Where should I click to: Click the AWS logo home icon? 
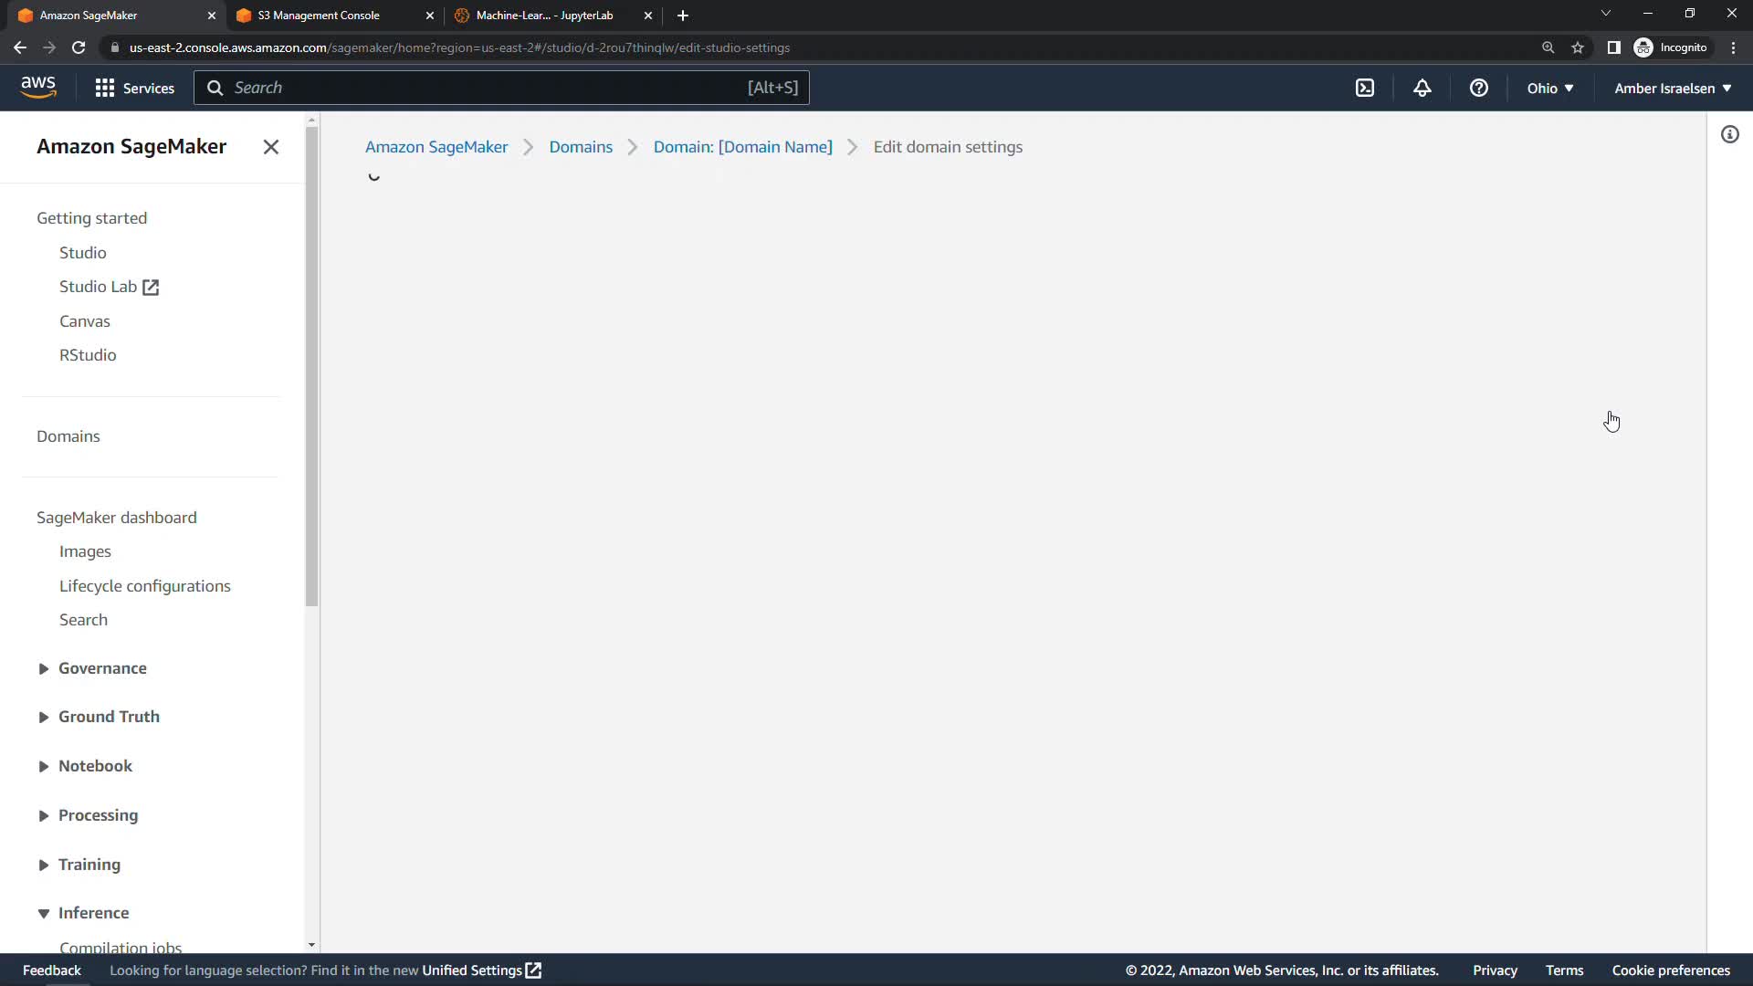click(x=38, y=87)
